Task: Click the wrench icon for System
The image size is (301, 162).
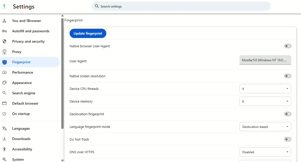Action: [4, 159]
